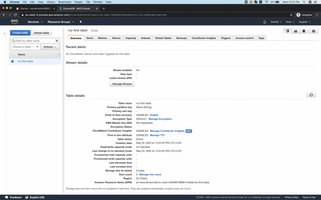Switch to split side-by-side panel layout

pos(288,31)
